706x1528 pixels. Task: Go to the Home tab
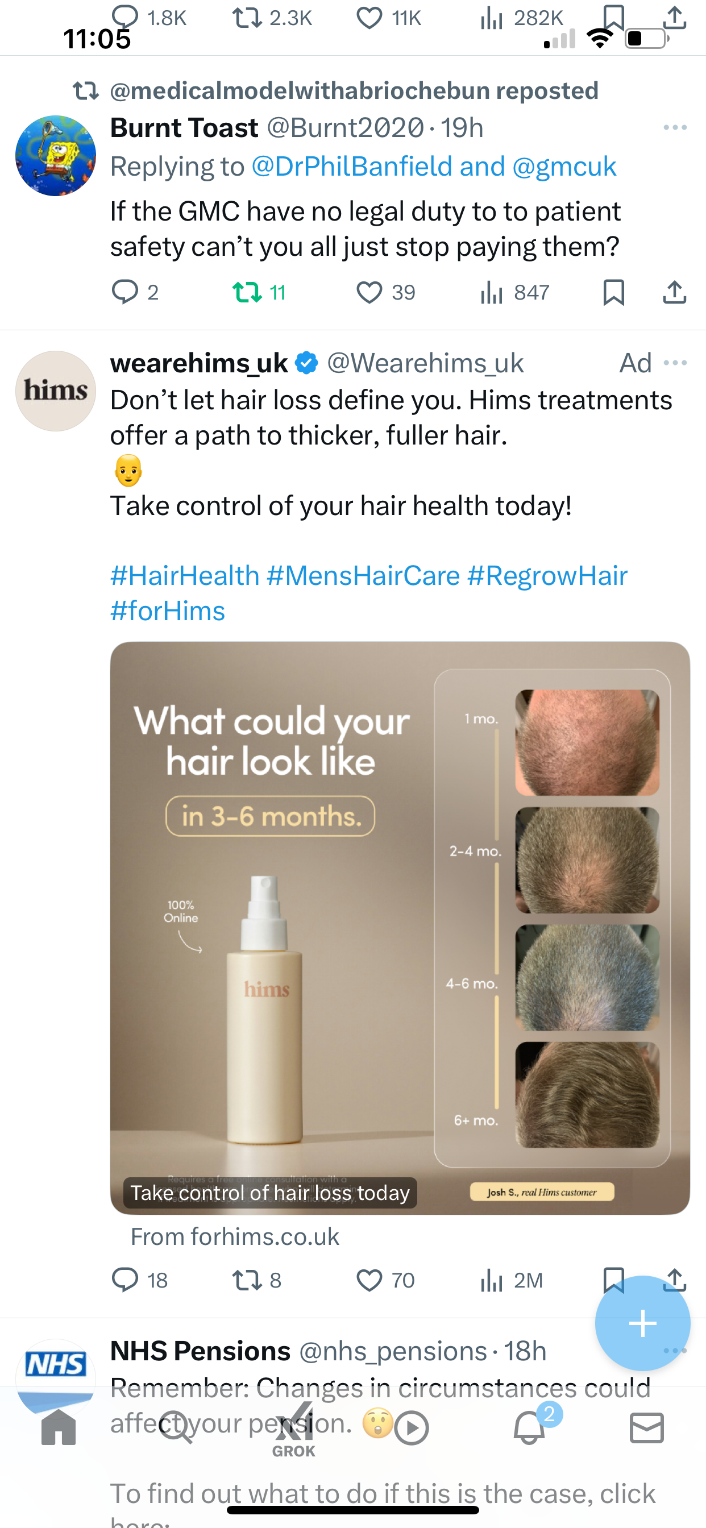tap(59, 1427)
